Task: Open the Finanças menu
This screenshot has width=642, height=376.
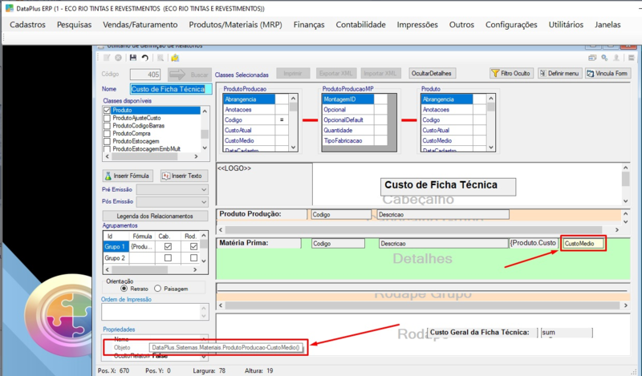Action: tap(309, 25)
